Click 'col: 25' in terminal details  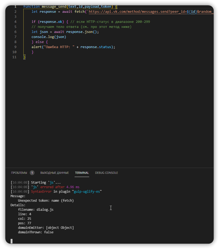(25, 219)
